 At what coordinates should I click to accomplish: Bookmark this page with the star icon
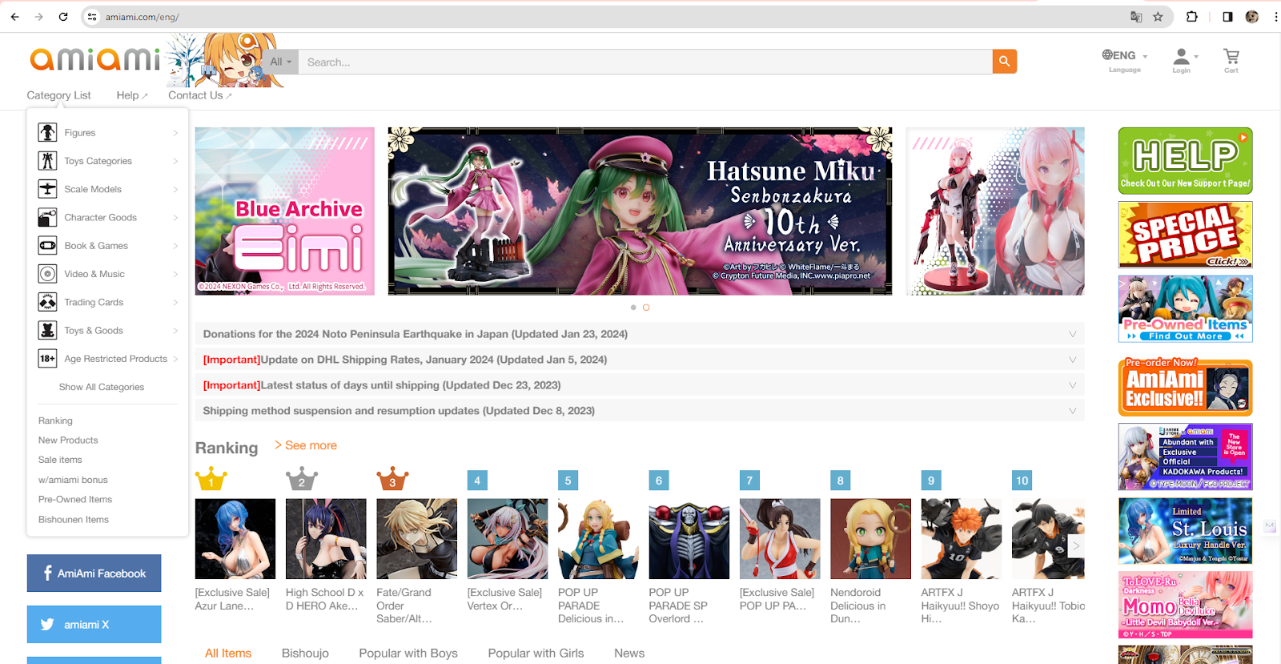pyautogui.click(x=1158, y=16)
